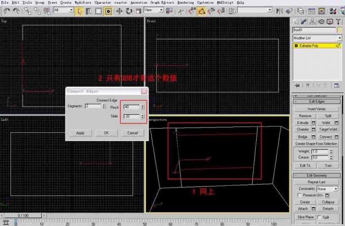The width and height of the screenshot is (345, 226).
Task: Enable the Preserve UVs checkbox
Action: point(299,195)
